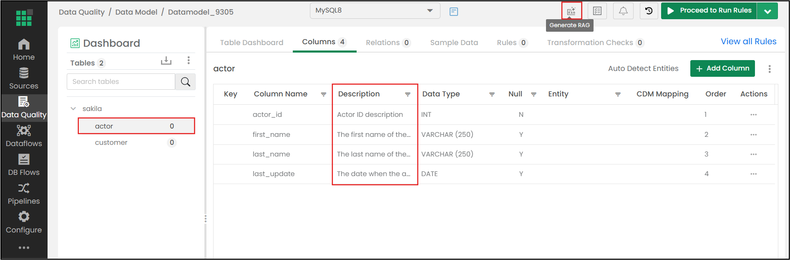Viewport: 790px width, 260px height.
Task: Click into the Search tables field
Action: click(121, 82)
